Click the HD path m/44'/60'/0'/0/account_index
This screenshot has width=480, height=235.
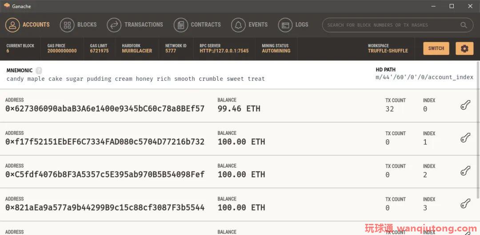[424, 77]
